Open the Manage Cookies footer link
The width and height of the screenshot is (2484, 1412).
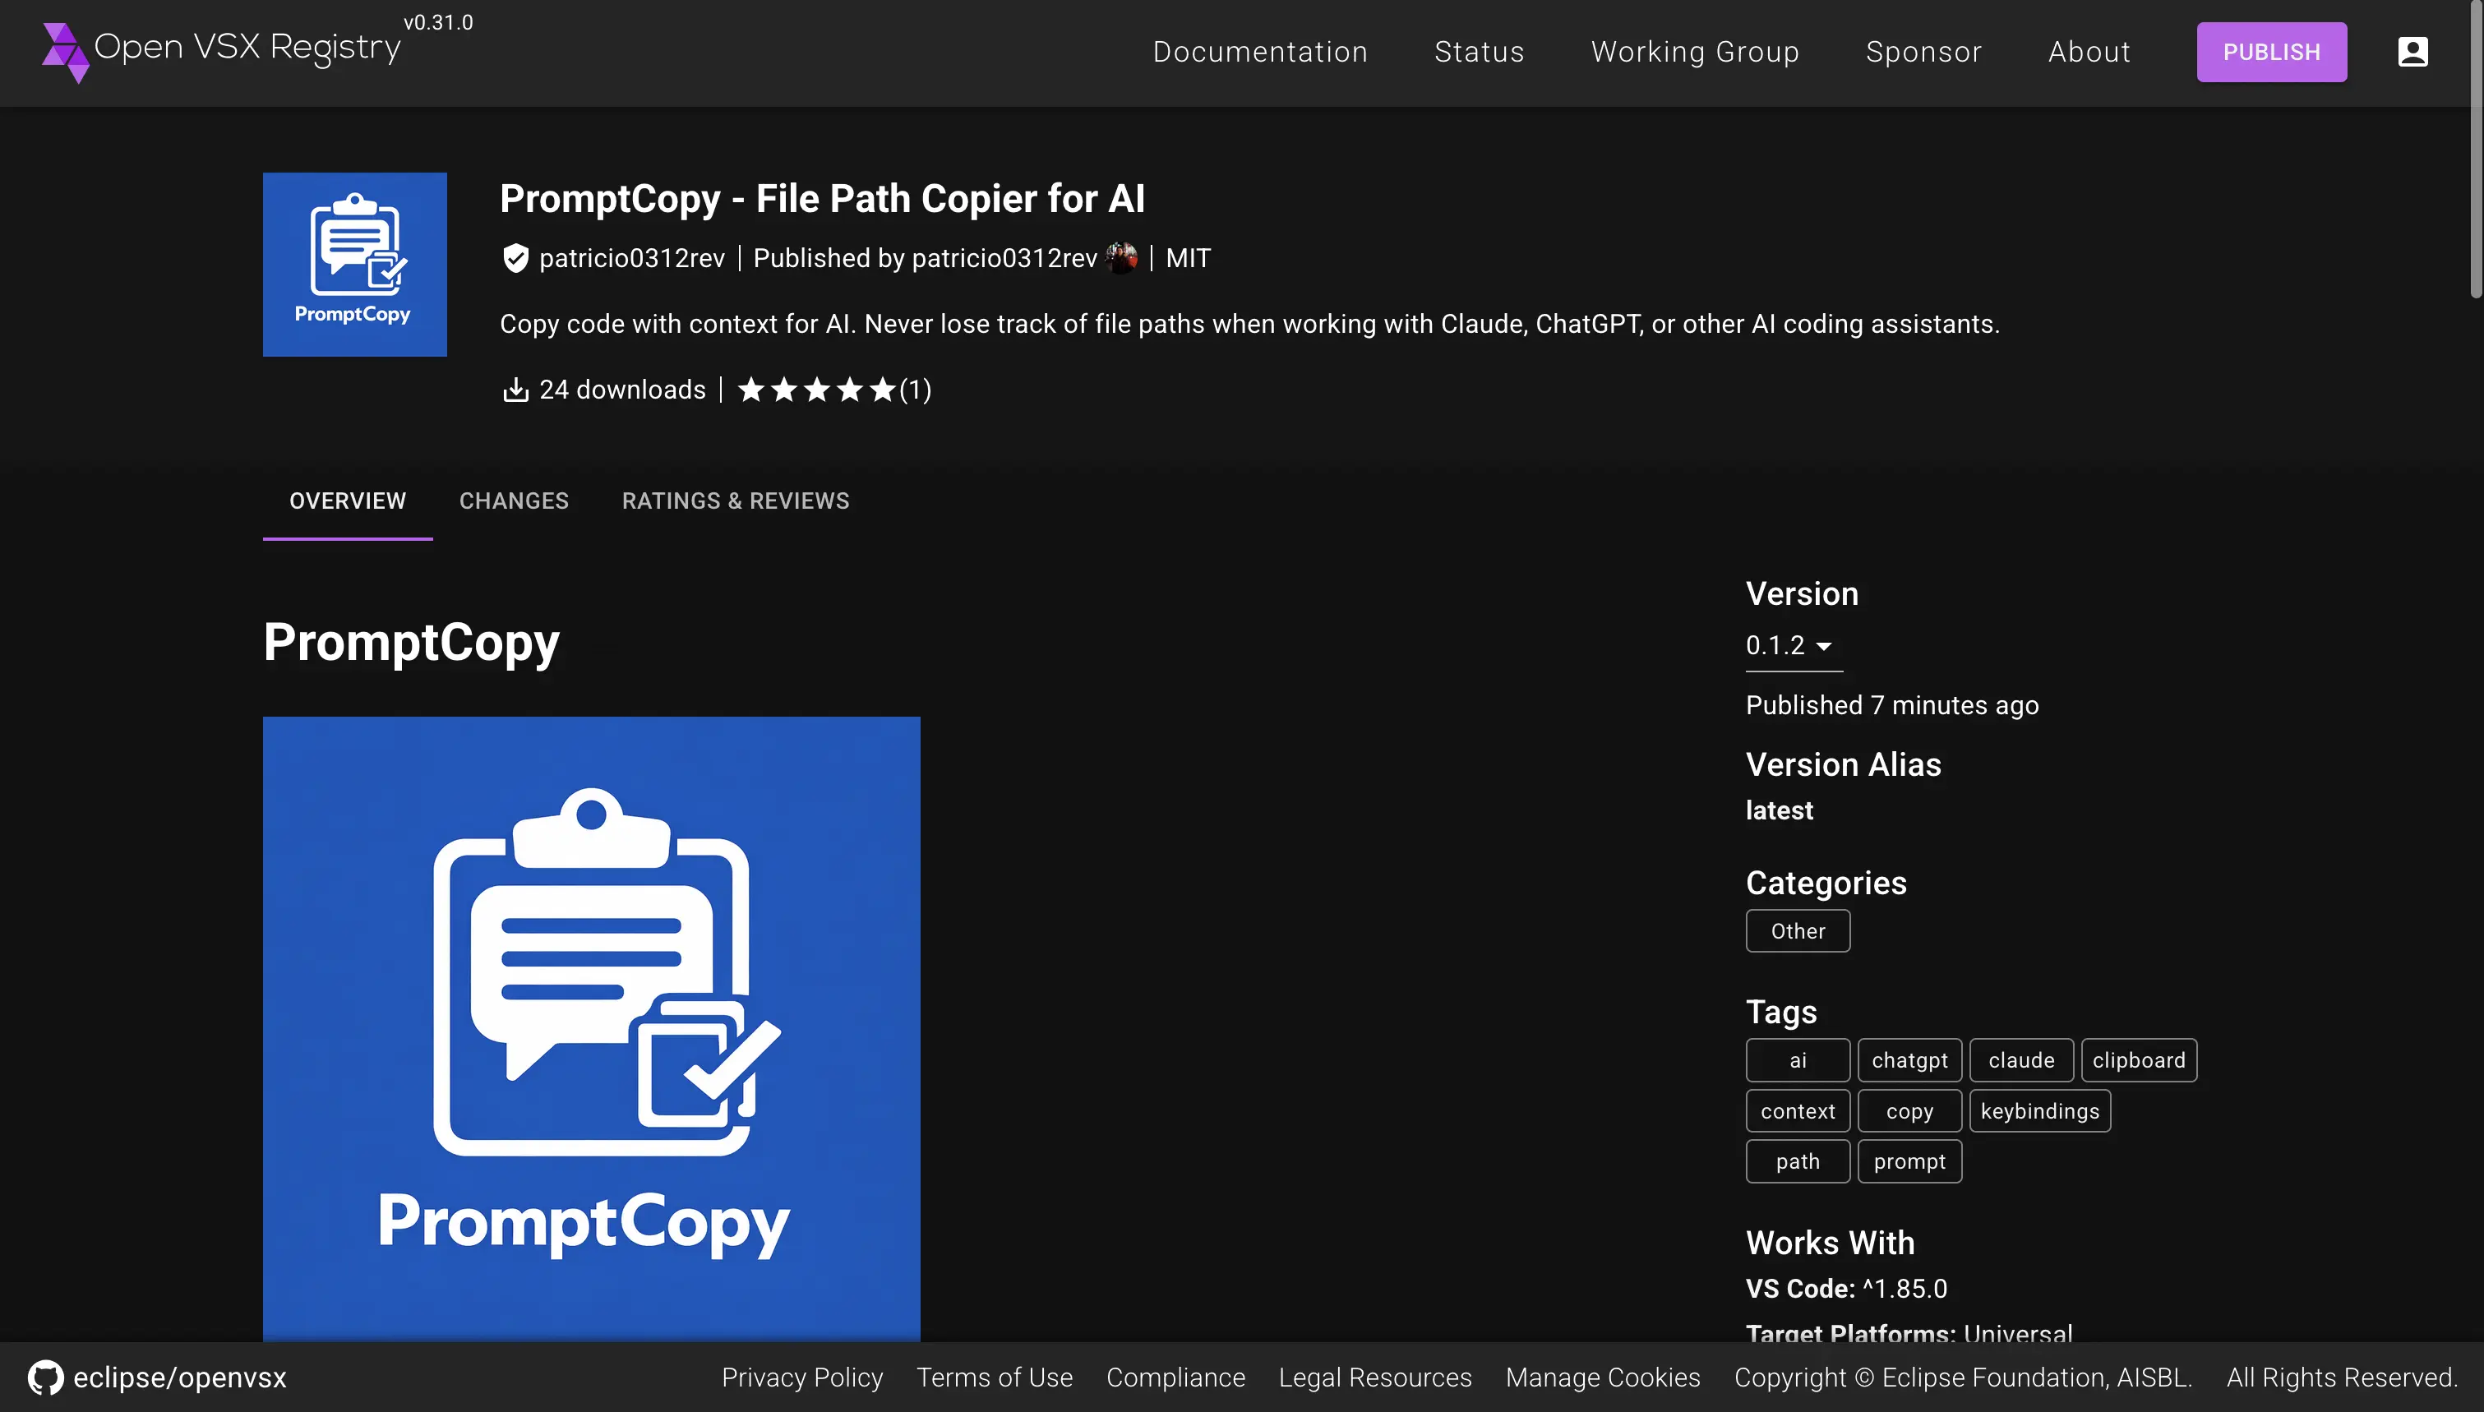point(1603,1377)
